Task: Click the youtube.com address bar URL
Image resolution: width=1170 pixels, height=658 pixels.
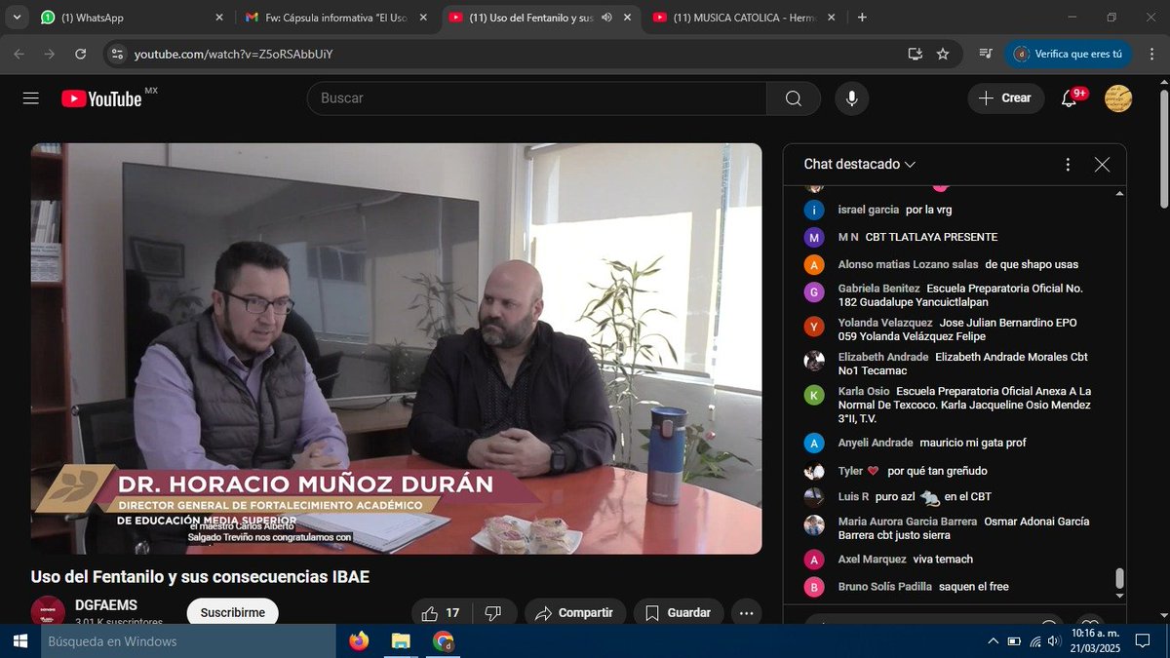Action: pos(234,55)
